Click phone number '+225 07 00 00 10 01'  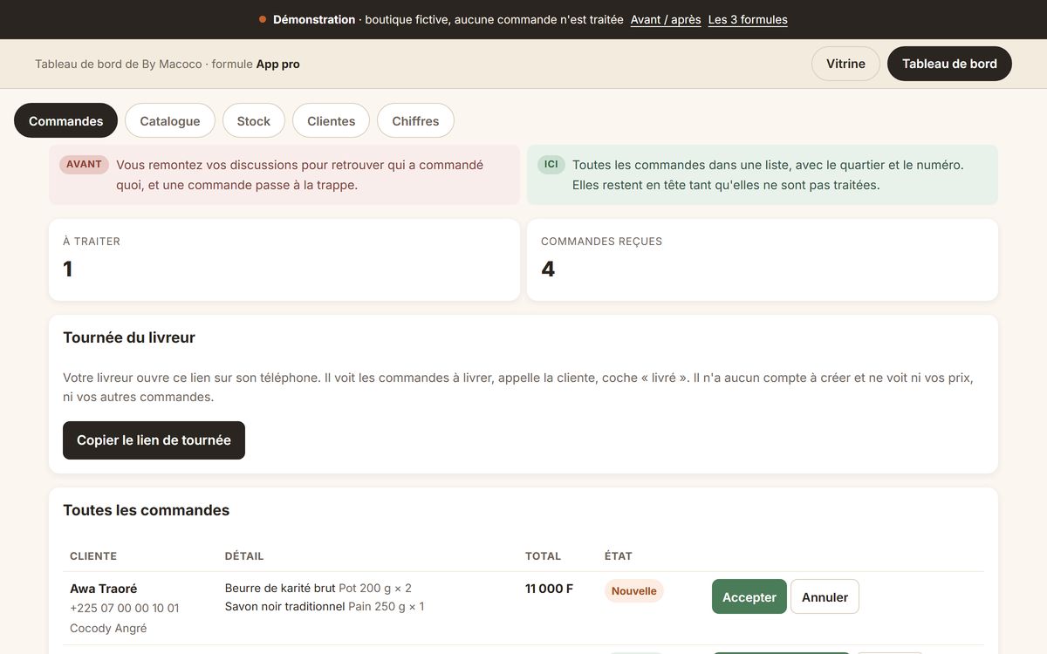click(x=125, y=608)
